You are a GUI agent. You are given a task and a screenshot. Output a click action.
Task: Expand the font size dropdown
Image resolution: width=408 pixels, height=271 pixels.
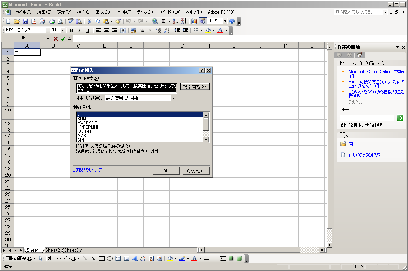(x=63, y=30)
